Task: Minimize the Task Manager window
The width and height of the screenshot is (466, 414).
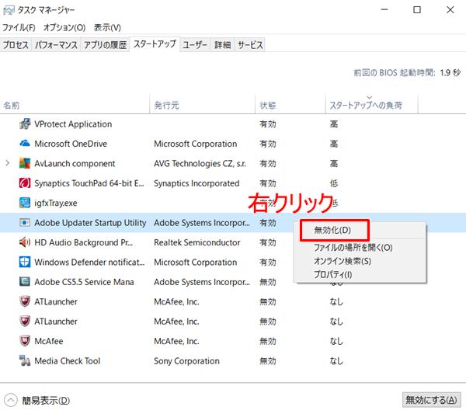Action: tap(384, 10)
